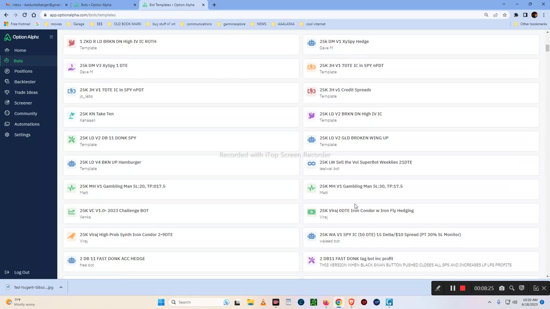This screenshot has height=309, width=550.
Task: Switch to Bots • Option Alpha tab
Action: click(105, 5)
